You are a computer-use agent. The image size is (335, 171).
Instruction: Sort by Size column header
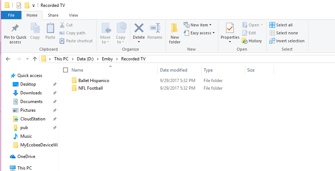pos(251,70)
